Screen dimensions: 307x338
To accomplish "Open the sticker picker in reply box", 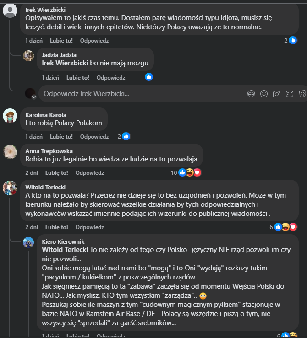I will pos(302,94).
